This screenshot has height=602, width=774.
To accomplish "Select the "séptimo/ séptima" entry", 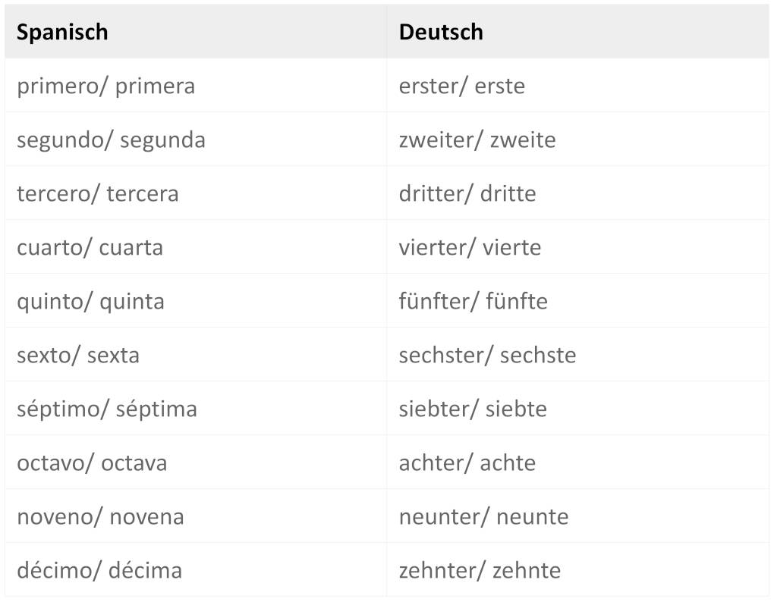I will (x=107, y=409).
